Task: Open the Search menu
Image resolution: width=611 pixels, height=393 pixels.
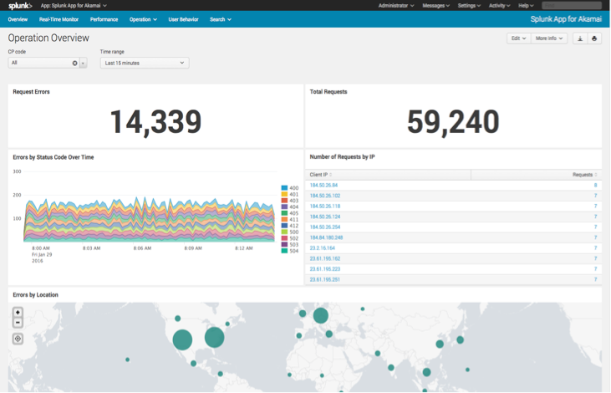Action: tap(221, 19)
